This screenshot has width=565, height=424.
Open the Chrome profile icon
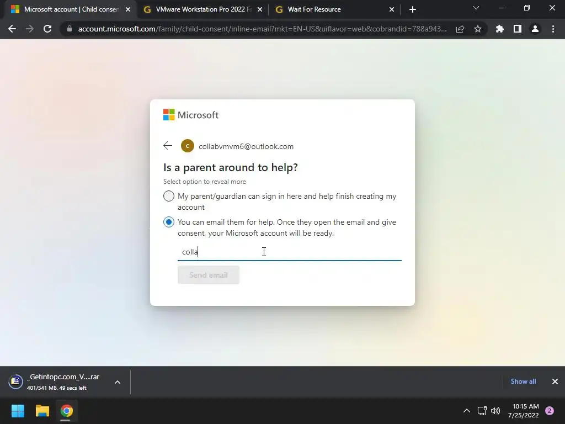coord(535,29)
